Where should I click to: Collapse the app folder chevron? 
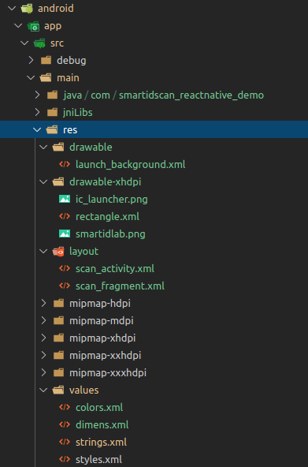click(x=18, y=26)
